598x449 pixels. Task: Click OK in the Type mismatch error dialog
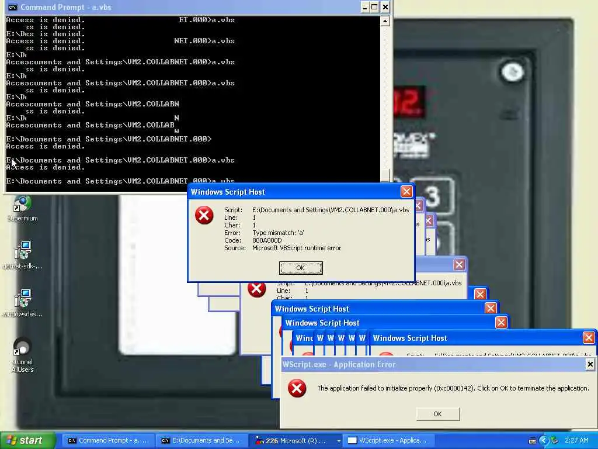(x=301, y=268)
